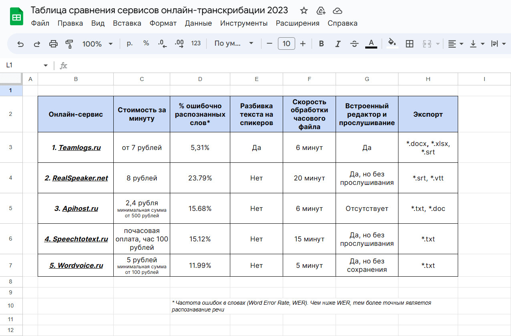Decrease font size with minus button
511x336 pixels.
point(270,44)
